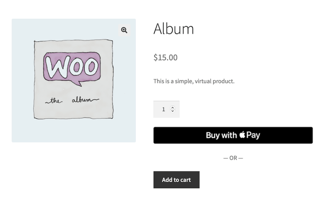Click the $15.00 price label
This screenshot has width=323, height=200.
[165, 57]
